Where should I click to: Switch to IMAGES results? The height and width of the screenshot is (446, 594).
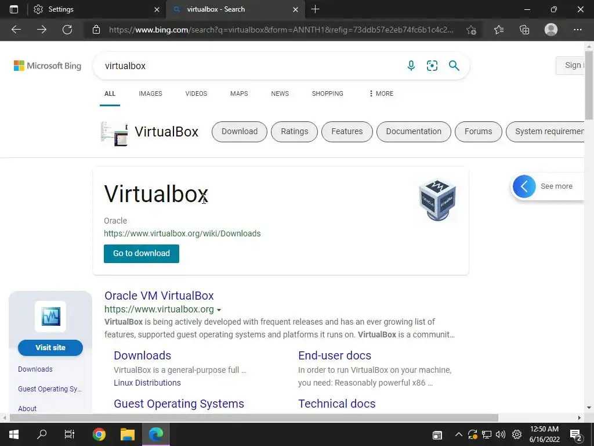coord(150,93)
